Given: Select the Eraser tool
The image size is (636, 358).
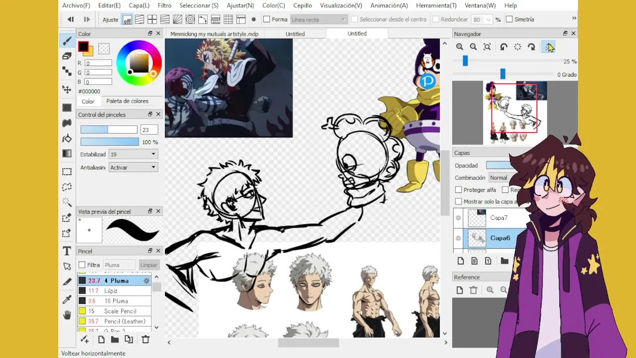Looking at the screenshot, I should [x=67, y=56].
